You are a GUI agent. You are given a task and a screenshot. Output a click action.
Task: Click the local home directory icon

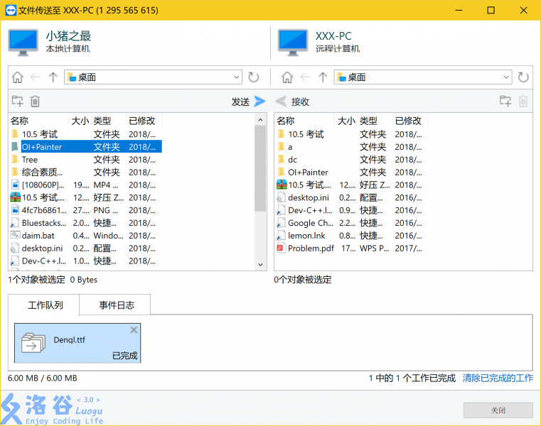17,77
